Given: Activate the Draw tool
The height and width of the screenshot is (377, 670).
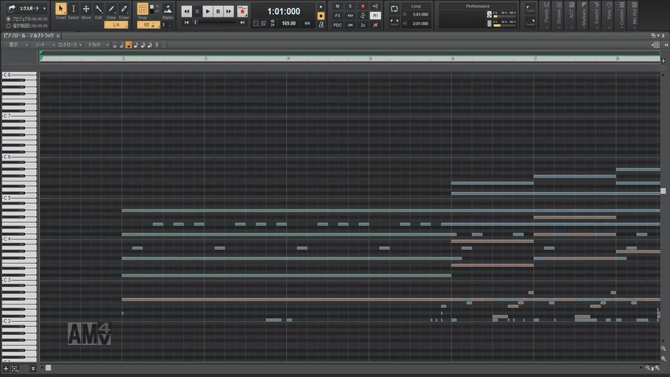Looking at the screenshot, I should pyautogui.click(x=111, y=9).
